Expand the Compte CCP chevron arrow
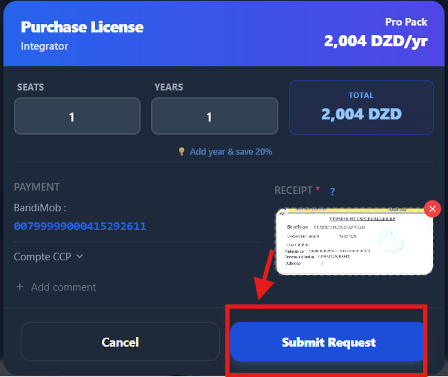This screenshot has width=448, height=377. (x=79, y=256)
